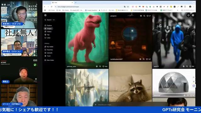Image resolution: width=201 pixels, height=113 pixels.
Task: Open the Top section in sidebar
Action: 47,35
